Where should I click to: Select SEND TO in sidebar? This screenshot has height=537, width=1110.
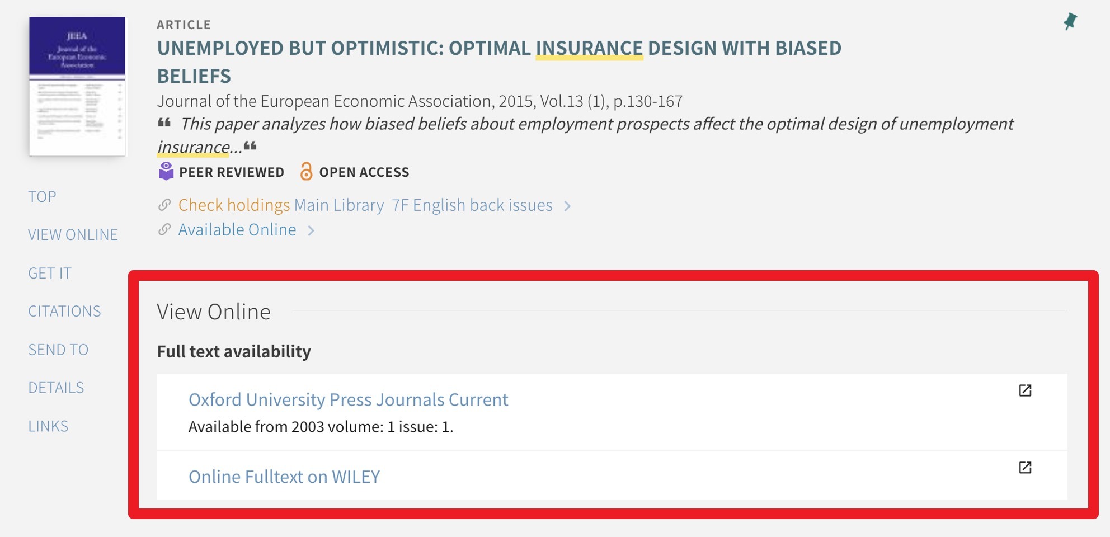[58, 350]
